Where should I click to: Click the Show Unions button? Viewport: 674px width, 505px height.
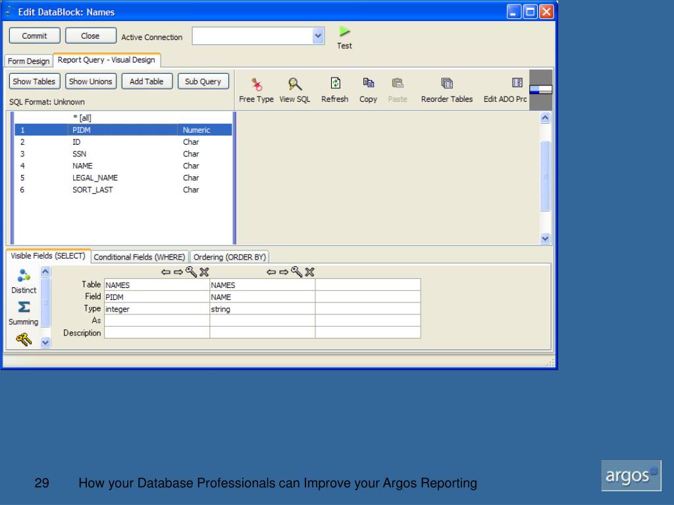tap(91, 81)
